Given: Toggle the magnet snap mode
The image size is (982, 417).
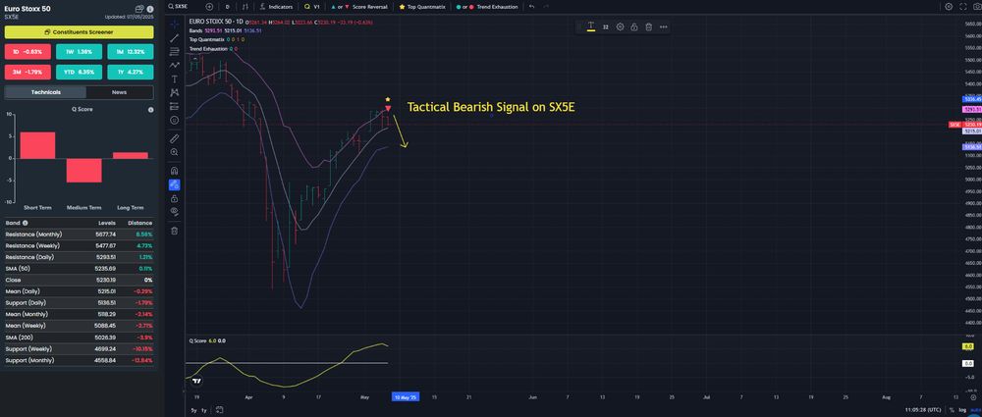Looking at the screenshot, I should click(174, 171).
